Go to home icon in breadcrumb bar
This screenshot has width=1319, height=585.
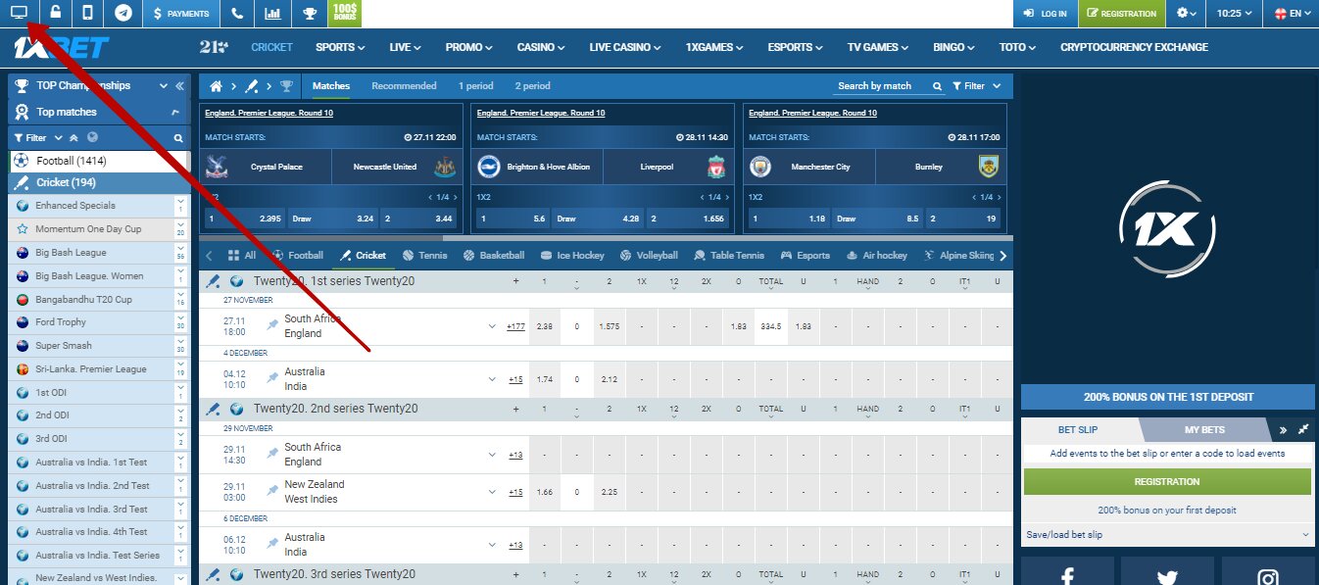217,86
